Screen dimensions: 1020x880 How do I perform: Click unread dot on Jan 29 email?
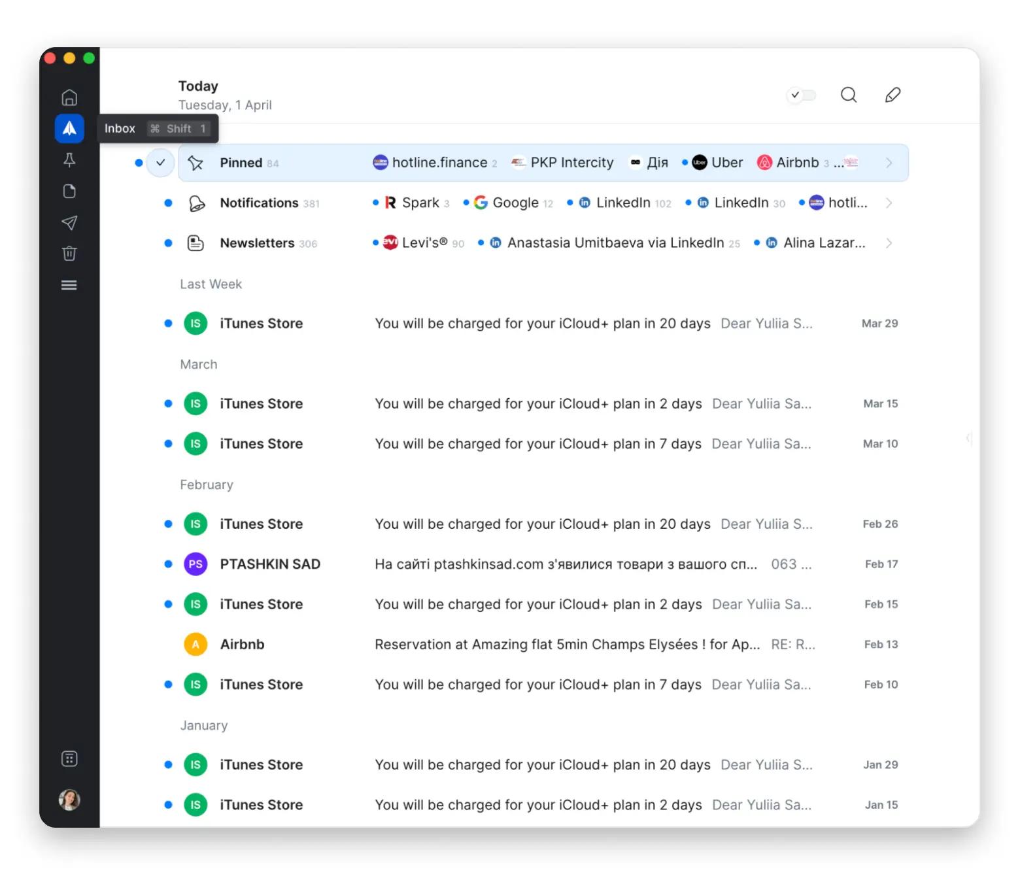click(168, 765)
